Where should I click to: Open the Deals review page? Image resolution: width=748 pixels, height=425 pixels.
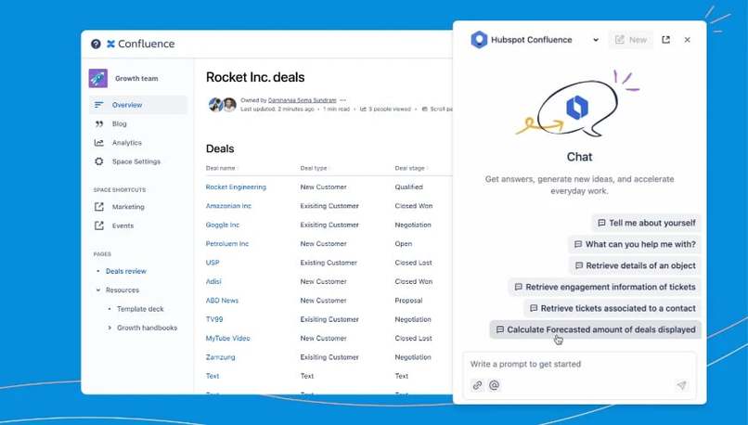[x=126, y=271]
